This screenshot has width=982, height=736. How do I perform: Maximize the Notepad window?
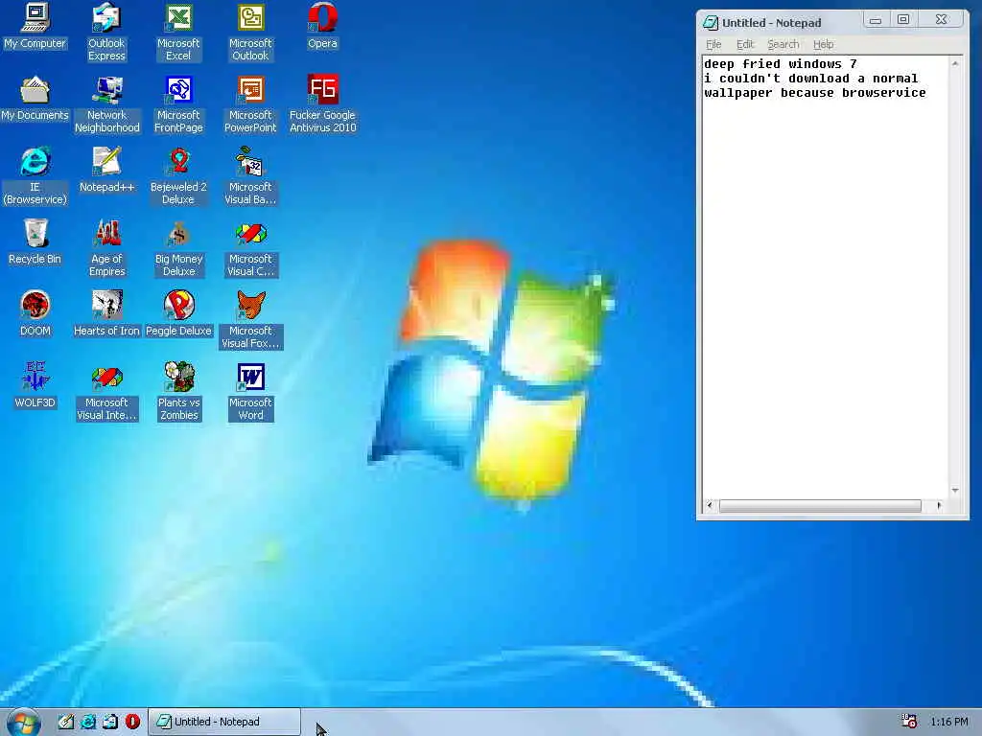903,20
